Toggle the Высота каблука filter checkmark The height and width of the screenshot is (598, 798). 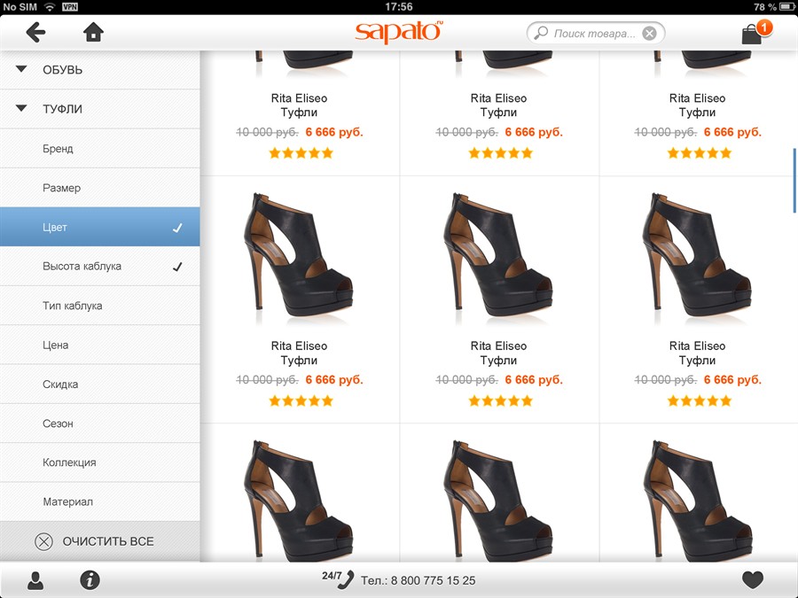[x=177, y=267]
